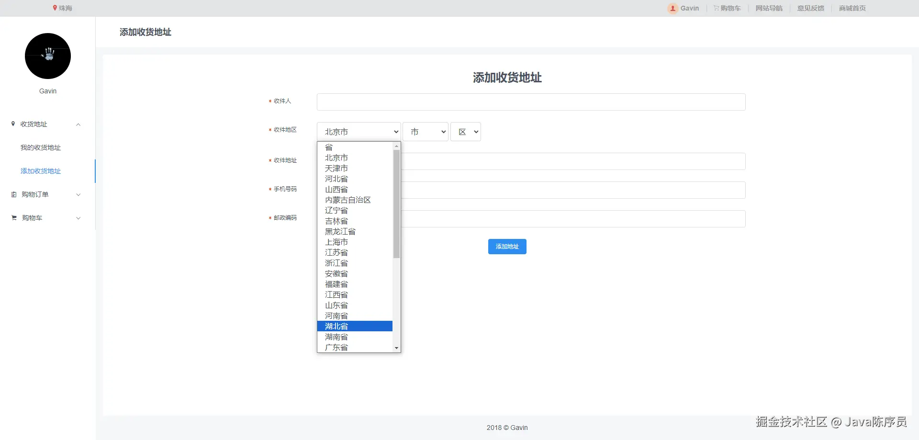Viewport: 919px width, 440px height.
Task: Click the province list scrollbar thumb
Action: [x=396, y=204]
